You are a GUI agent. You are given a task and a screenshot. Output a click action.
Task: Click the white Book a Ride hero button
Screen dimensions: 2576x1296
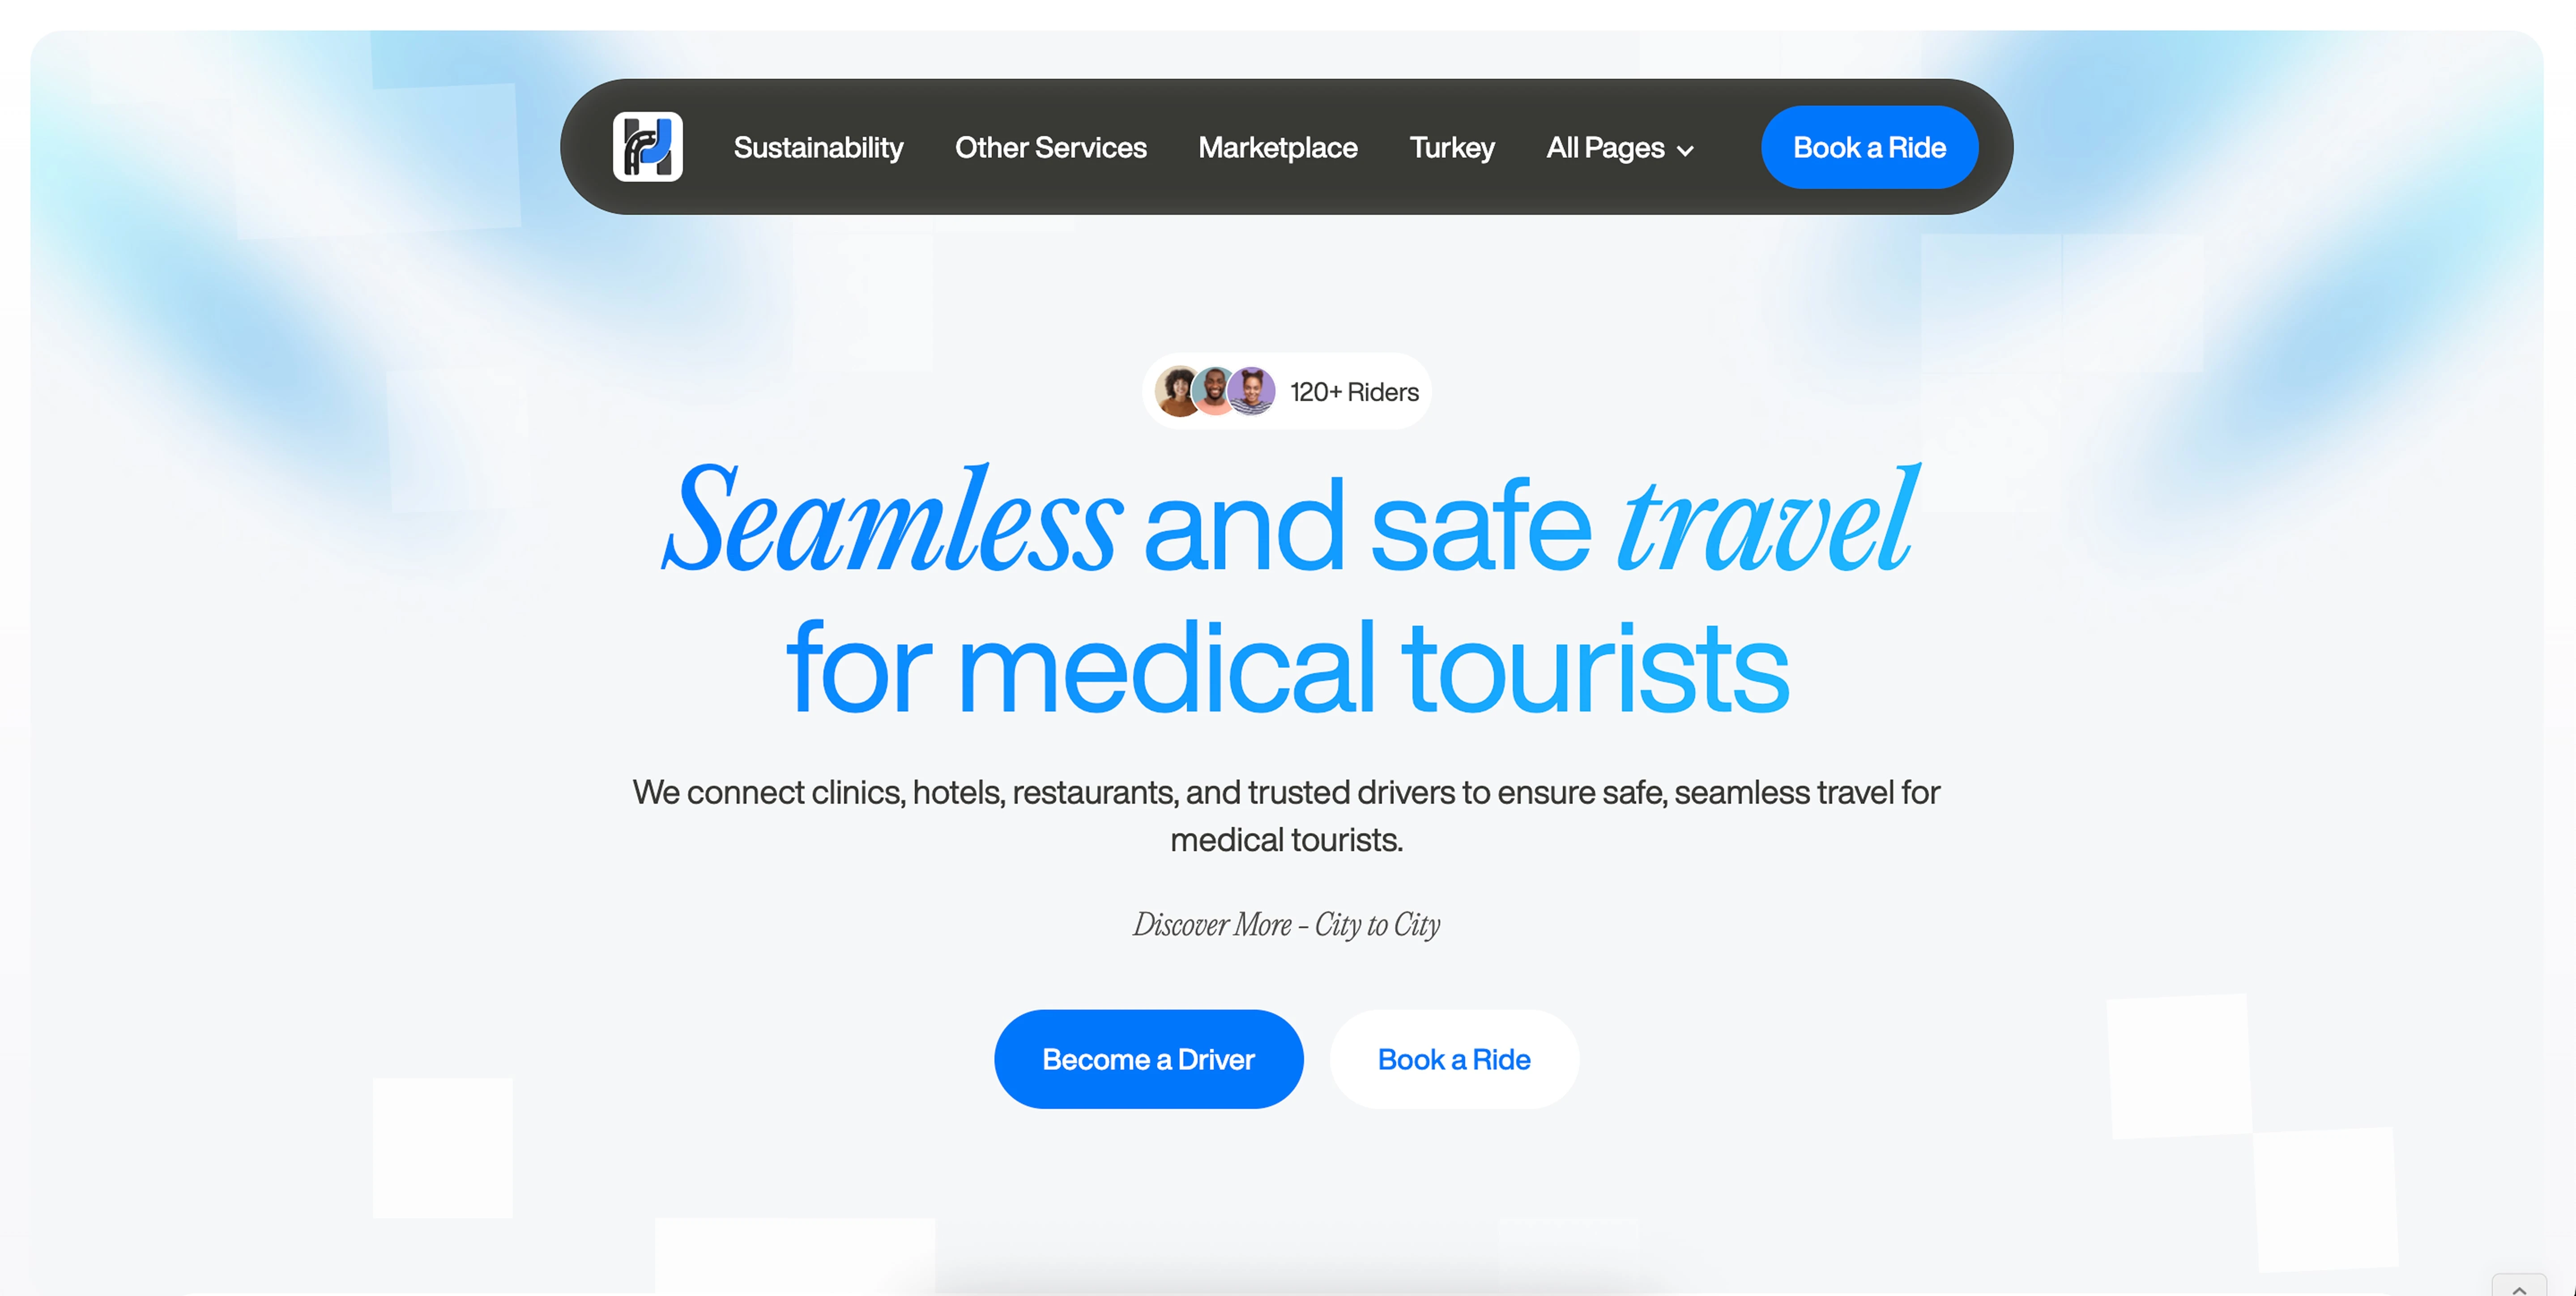point(1453,1059)
